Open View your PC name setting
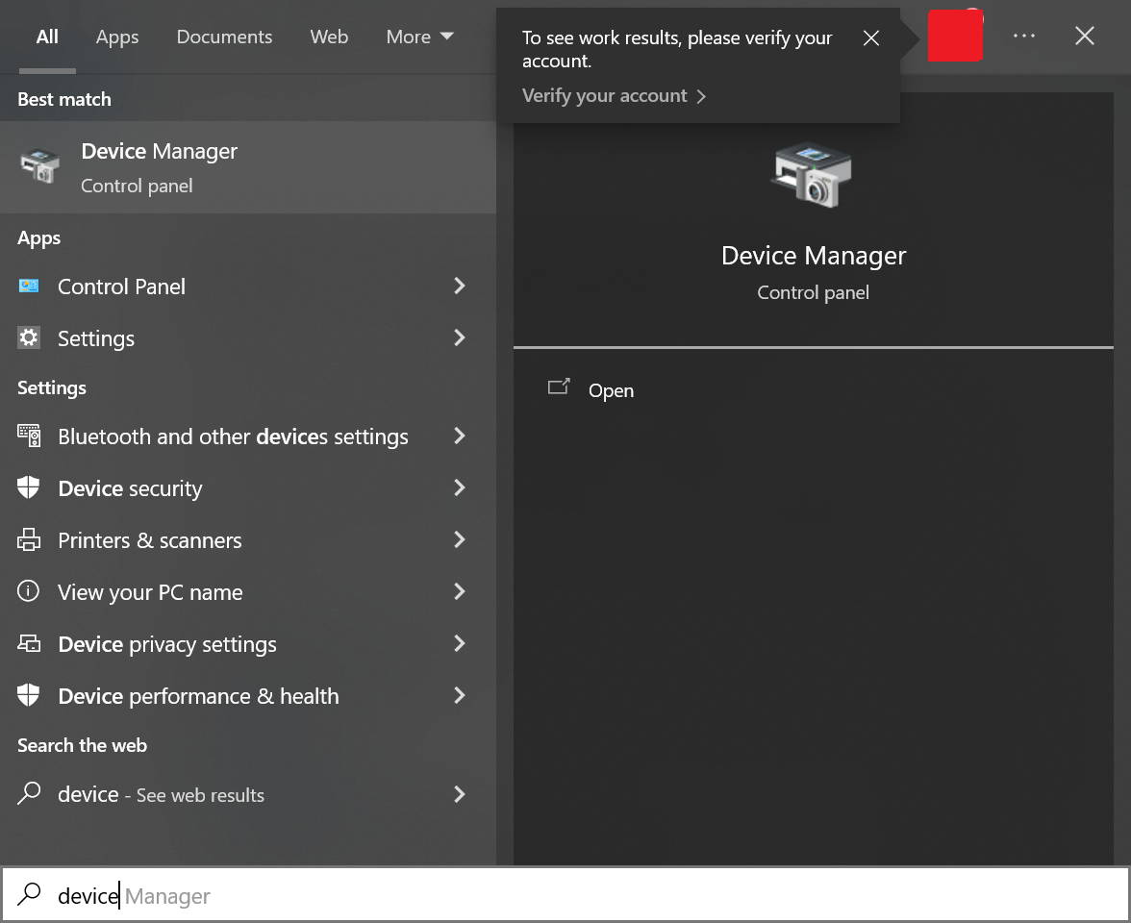1131x923 pixels. point(247,592)
